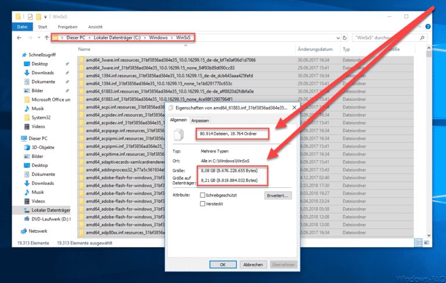Open Schnellzugriff in navigation pane
The height and width of the screenshot is (283, 446).
pos(42,55)
